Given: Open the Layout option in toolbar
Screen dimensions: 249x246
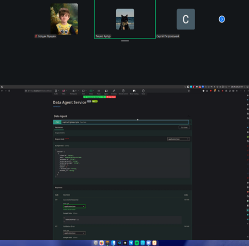Looking at the screenshot, I should tap(106, 91).
